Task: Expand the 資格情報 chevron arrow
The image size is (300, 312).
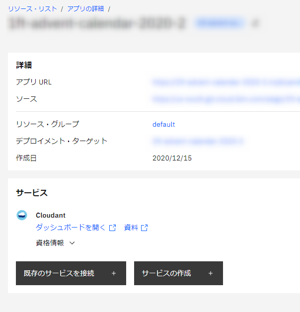Action: (72, 243)
